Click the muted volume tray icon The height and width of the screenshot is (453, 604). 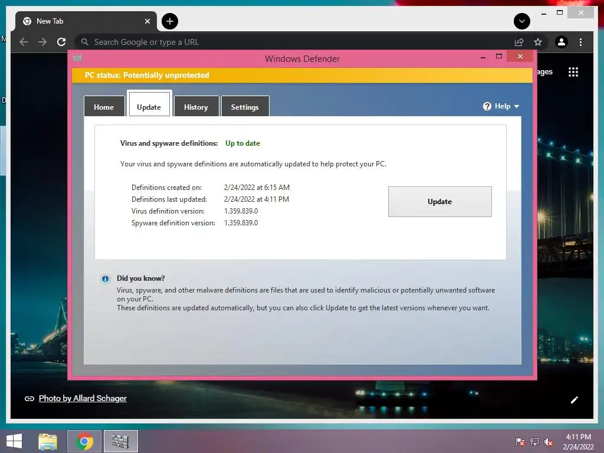pyautogui.click(x=549, y=442)
